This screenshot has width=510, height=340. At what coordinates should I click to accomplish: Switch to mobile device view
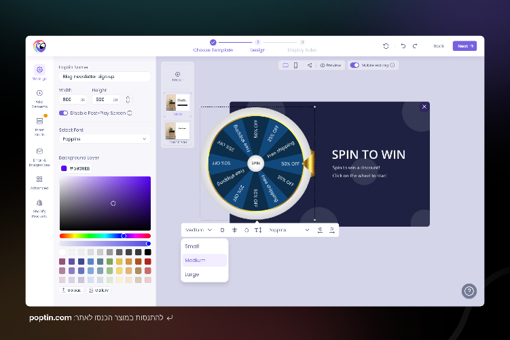295,65
